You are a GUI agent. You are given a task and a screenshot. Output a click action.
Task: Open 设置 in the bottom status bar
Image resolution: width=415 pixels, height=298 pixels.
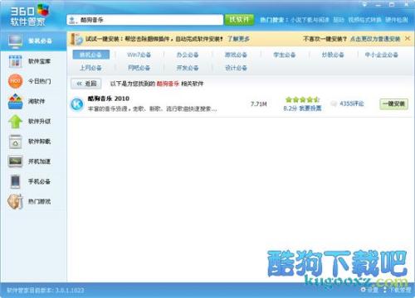369,290
